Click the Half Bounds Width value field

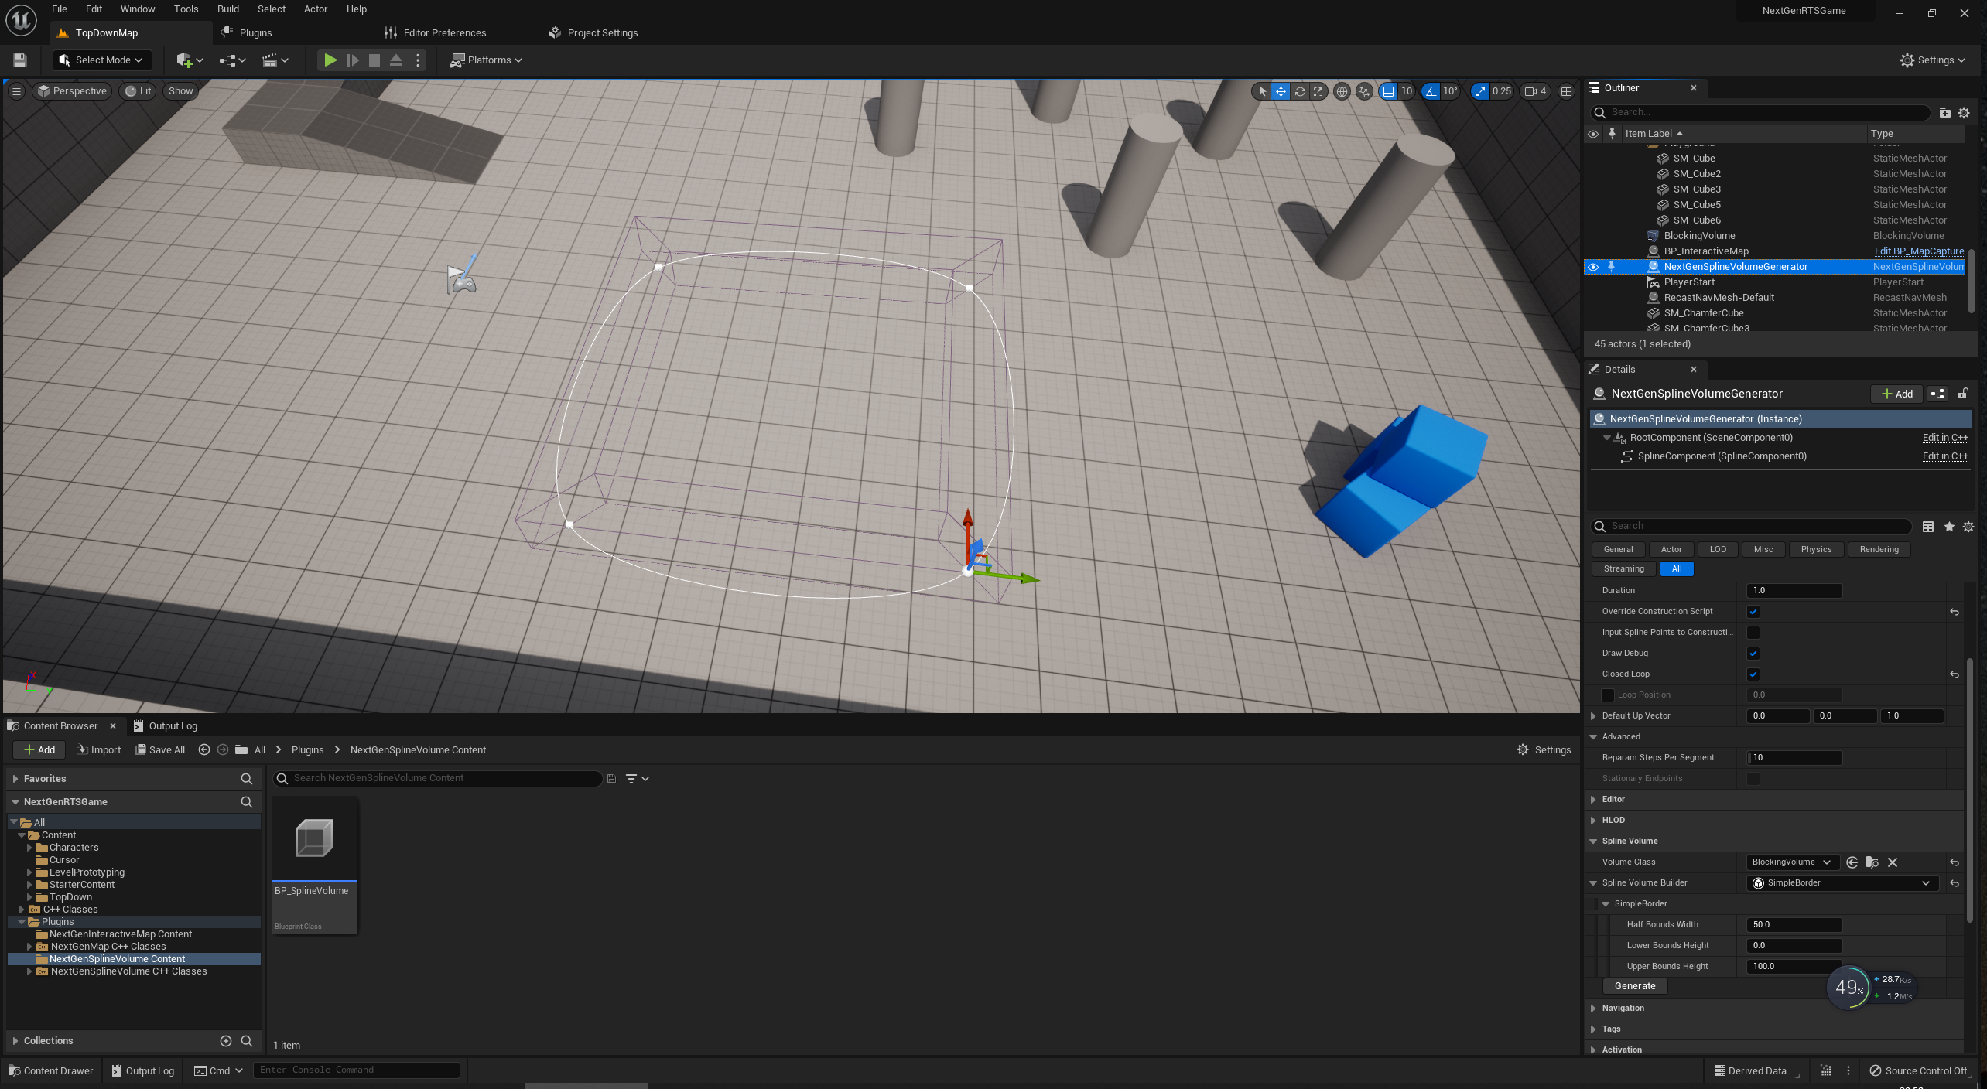(x=1794, y=925)
